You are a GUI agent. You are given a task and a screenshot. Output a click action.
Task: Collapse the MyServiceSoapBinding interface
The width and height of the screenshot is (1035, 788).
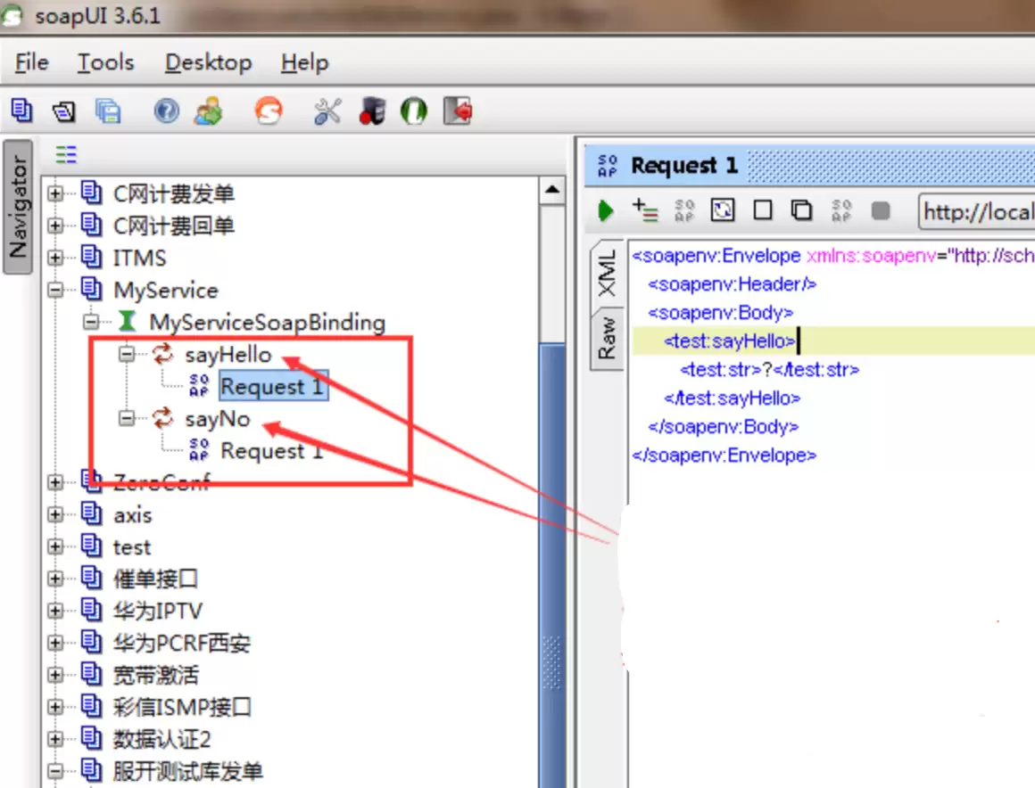click(91, 322)
